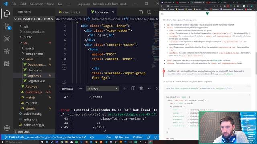Open App.vue in the explorer
The width and height of the screenshot is (257, 144).
pos(31,86)
